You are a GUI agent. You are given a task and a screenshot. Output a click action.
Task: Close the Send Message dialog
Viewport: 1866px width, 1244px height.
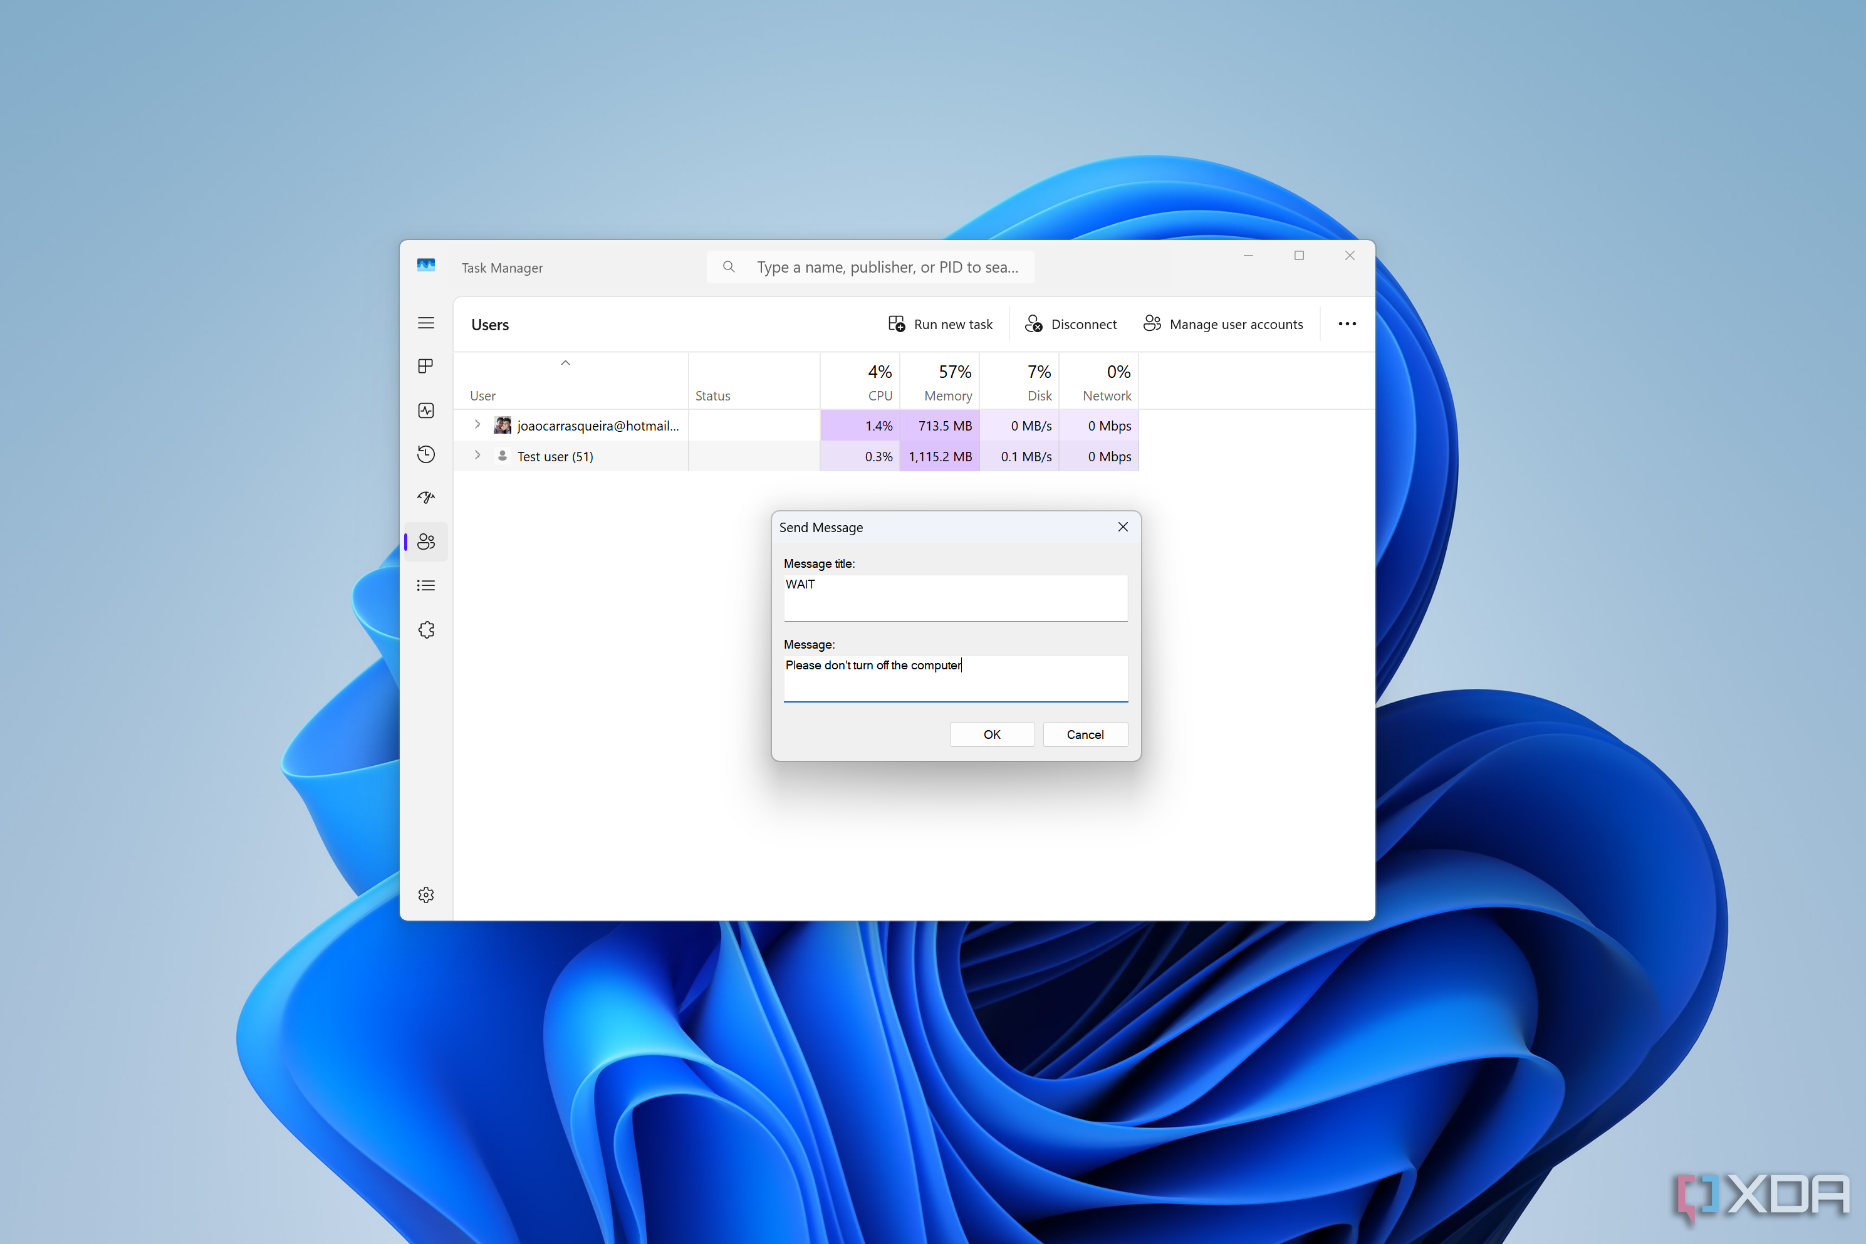click(x=1123, y=528)
